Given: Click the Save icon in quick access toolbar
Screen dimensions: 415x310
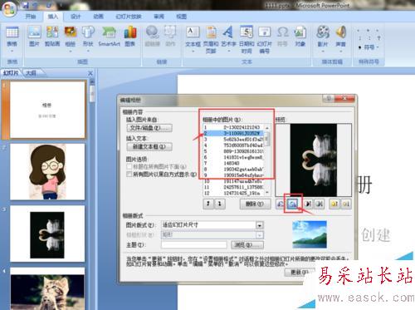Looking at the screenshot, I should tap(26, 5).
